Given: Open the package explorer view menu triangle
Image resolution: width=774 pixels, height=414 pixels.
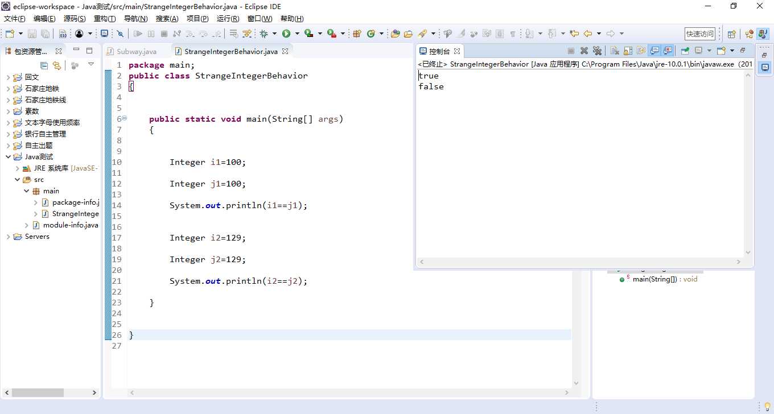Looking at the screenshot, I should point(91,64).
